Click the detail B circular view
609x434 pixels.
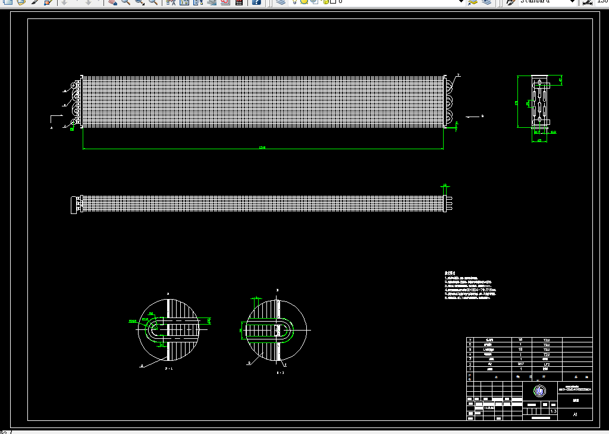pos(277,329)
